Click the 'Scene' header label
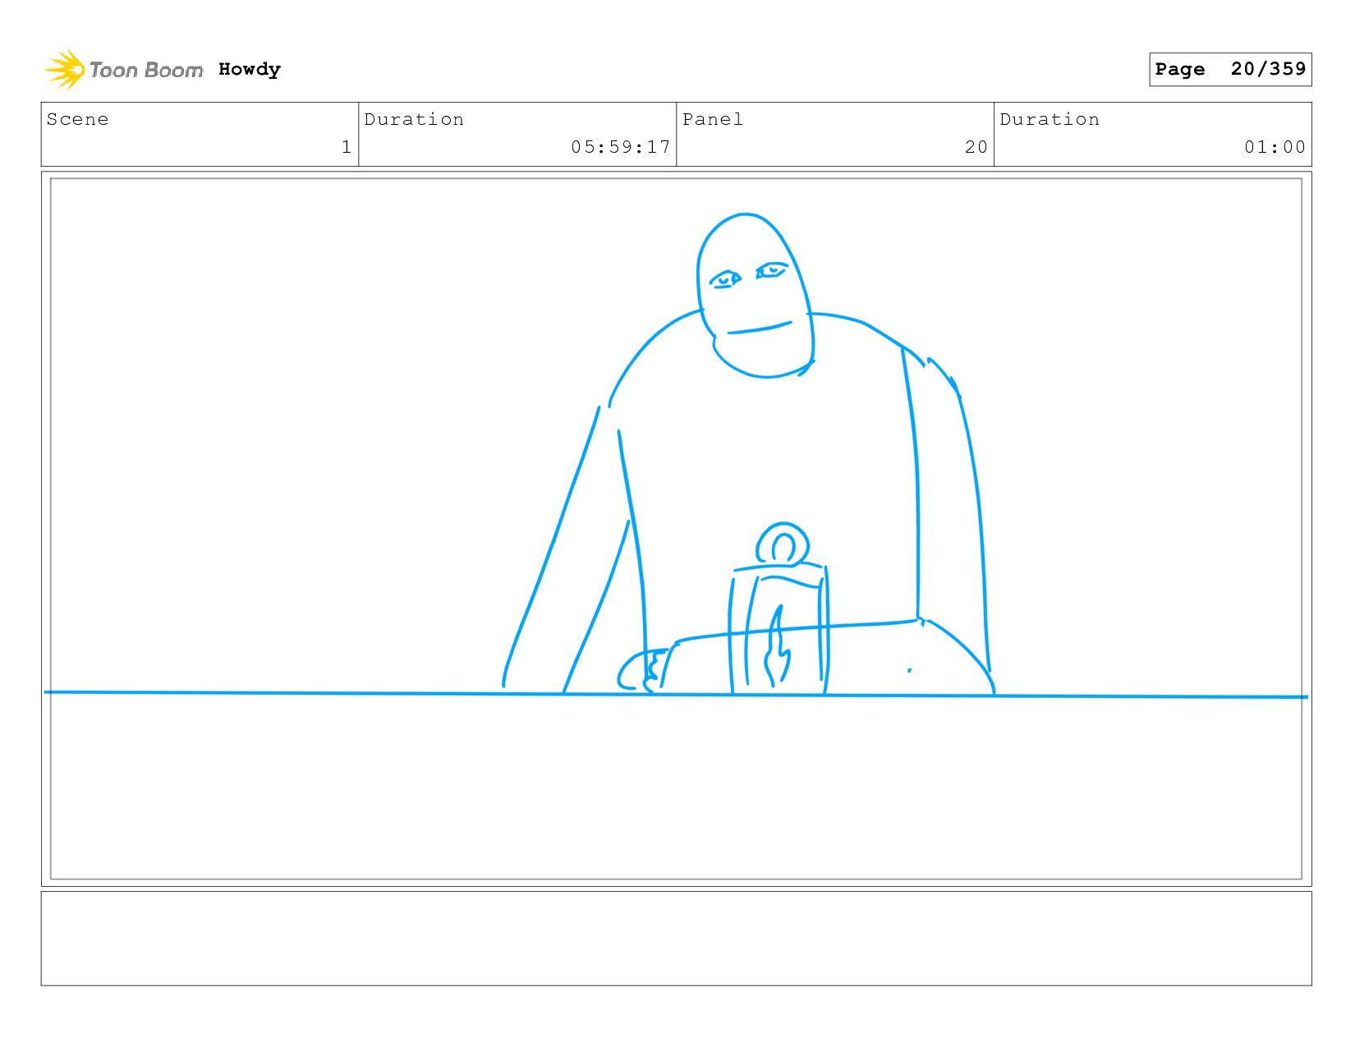The width and height of the screenshot is (1355, 1047). pos(77,119)
